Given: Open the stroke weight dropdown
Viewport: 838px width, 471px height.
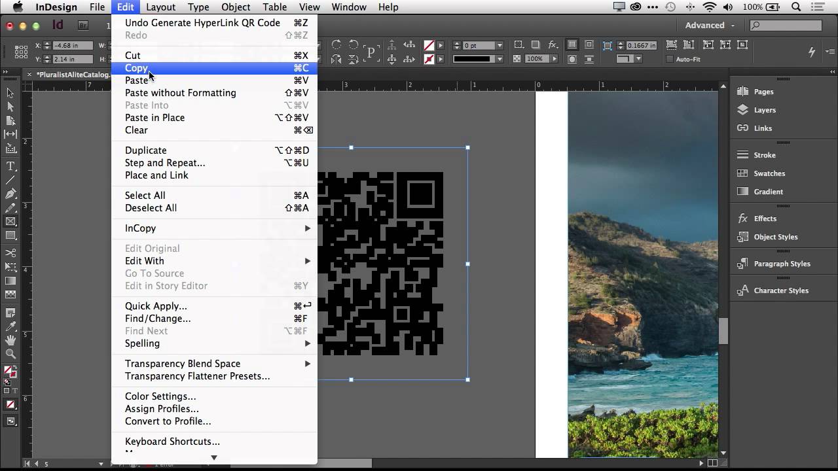Looking at the screenshot, I should pos(500,46).
